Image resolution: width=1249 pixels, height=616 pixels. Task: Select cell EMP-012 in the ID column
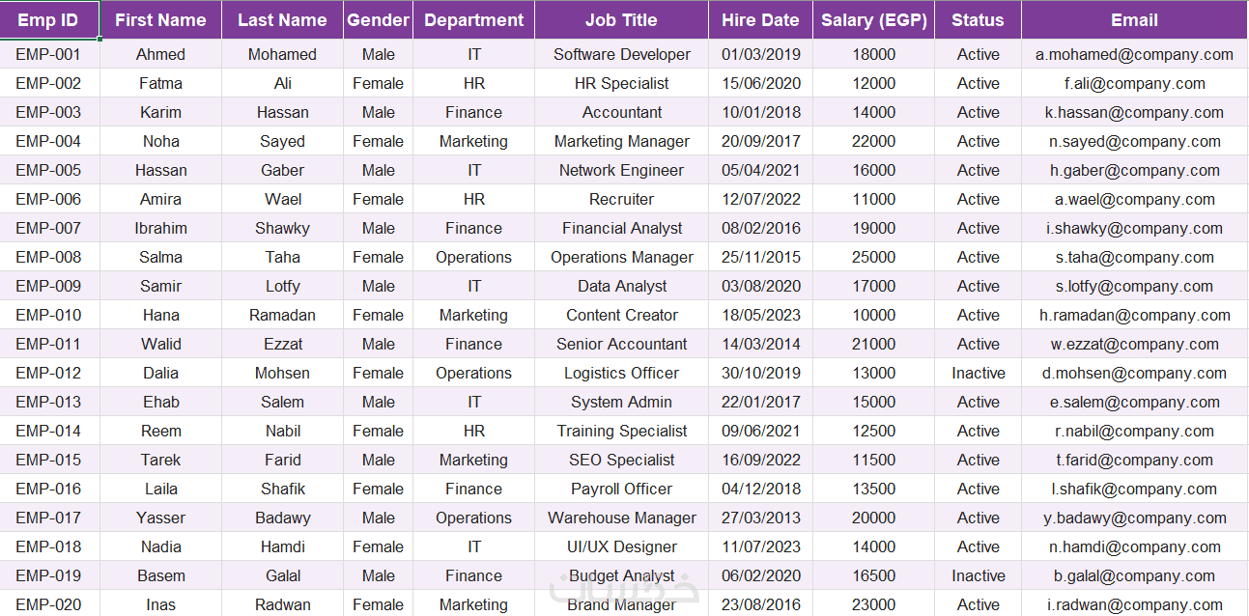pyautogui.click(x=49, y=373)
